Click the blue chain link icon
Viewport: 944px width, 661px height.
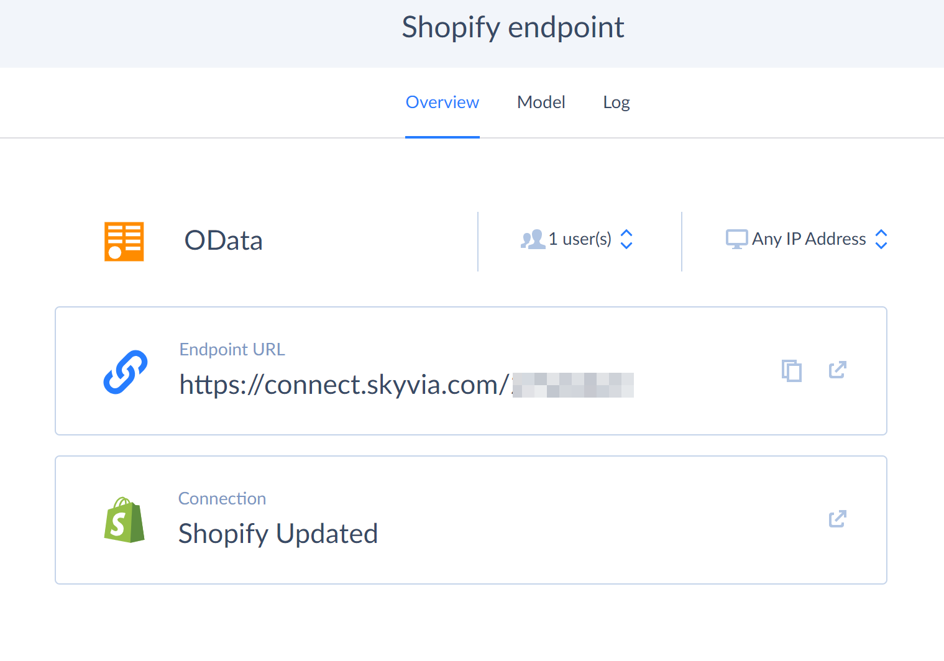125,372
